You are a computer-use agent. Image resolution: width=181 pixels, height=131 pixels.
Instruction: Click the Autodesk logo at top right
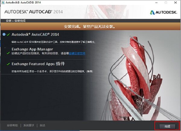pyautogui.click(x=163, y=12)
